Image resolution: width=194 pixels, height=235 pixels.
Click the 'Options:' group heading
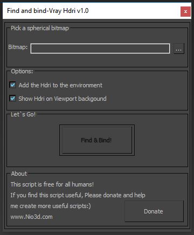tap(22, 71)
